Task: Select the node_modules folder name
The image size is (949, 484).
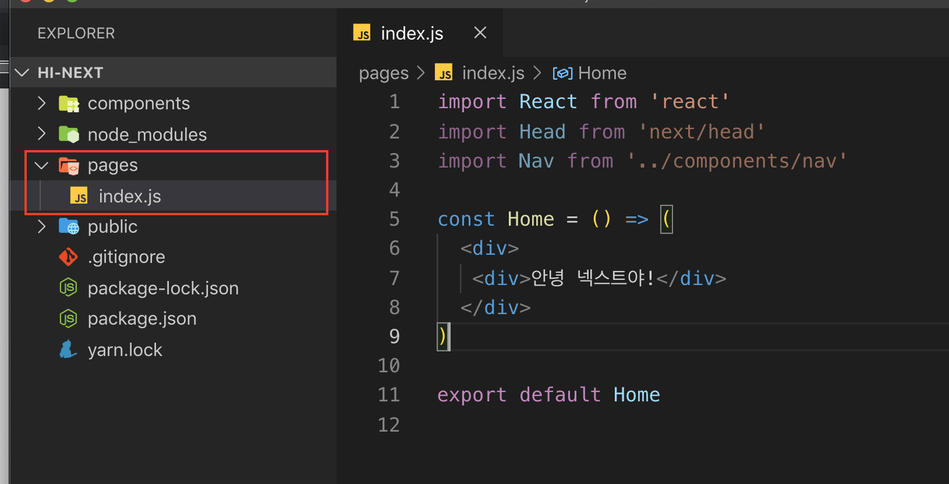Action: [x=147, y=134]
